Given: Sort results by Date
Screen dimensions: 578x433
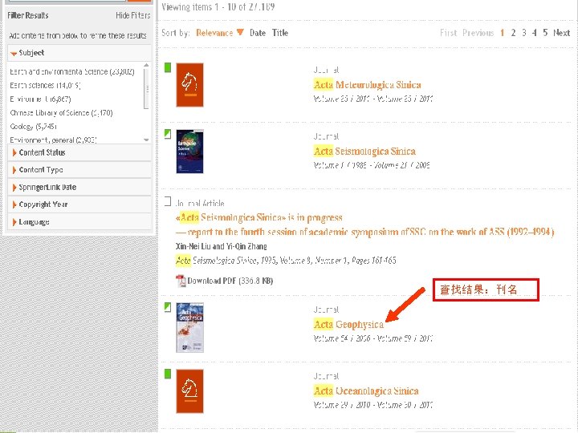Looking at the screenshot, I should (258, 33).
